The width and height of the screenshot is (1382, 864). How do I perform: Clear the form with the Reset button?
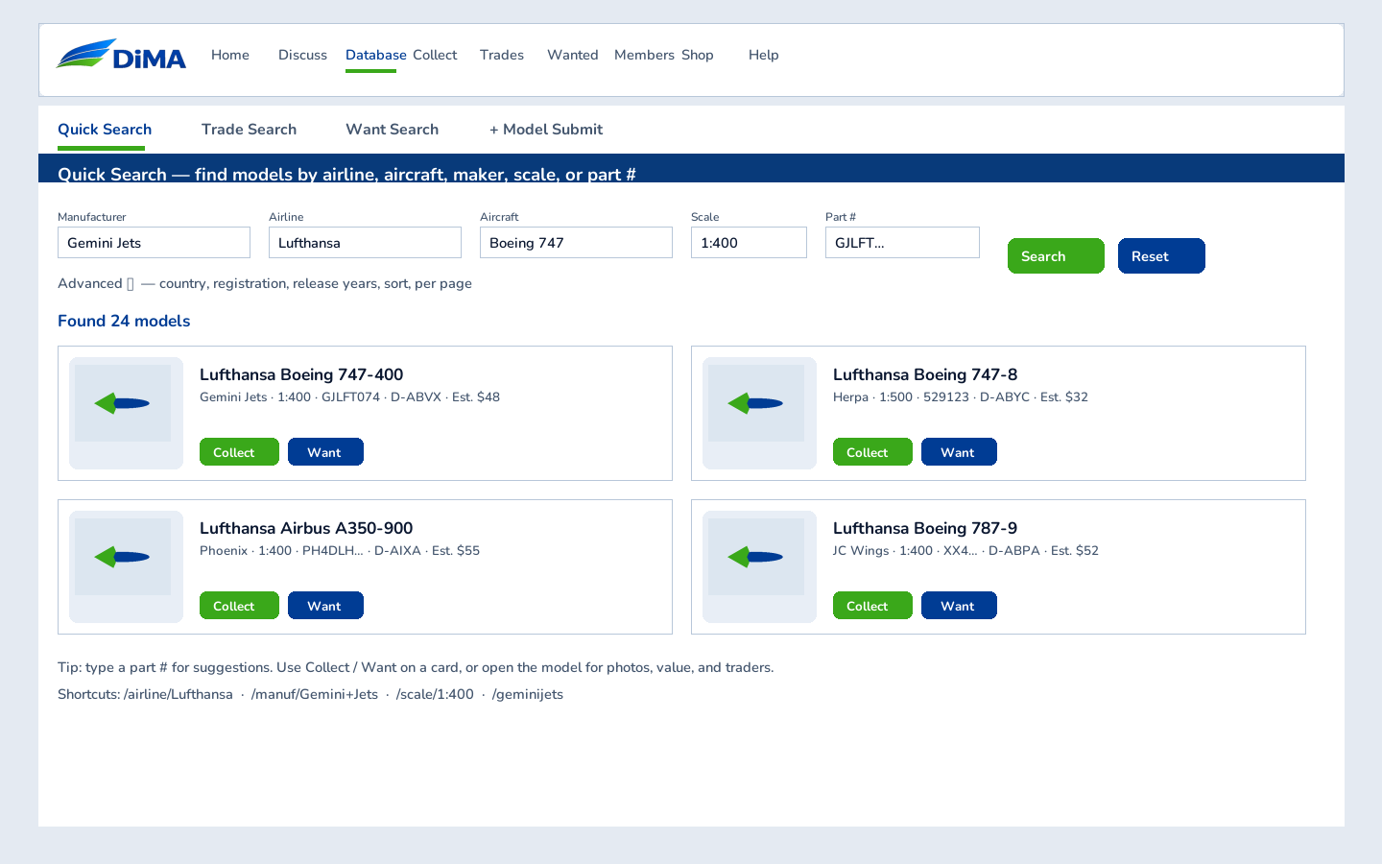click(x=1161, y=256)
